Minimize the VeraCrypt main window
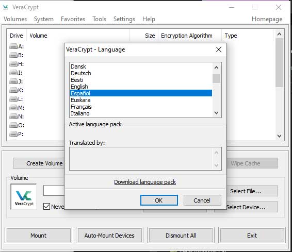The width and height of the screenshot is (292, 252). tap(232, 7)
